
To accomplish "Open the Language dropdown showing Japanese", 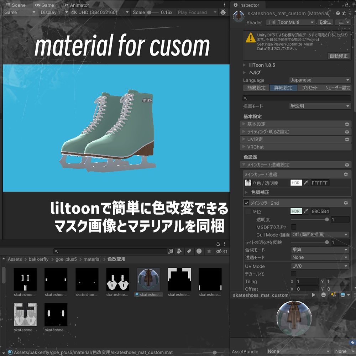I will [x=319, y=80].
